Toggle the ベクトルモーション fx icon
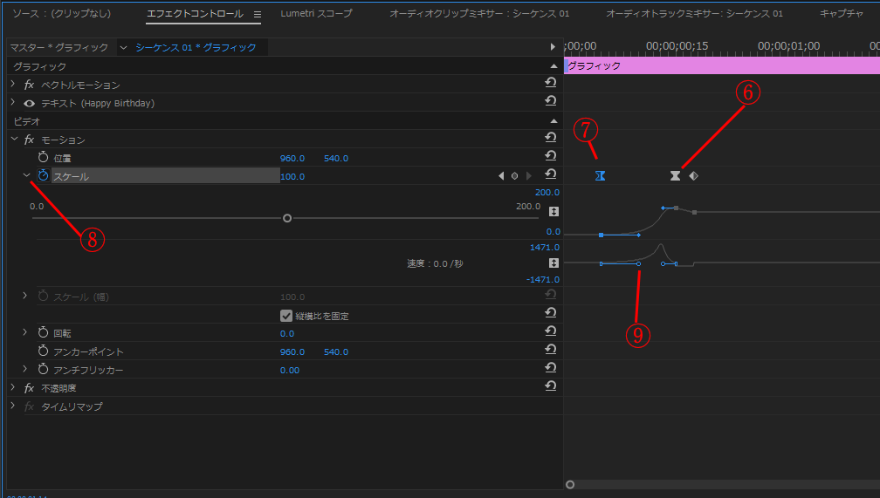The height and width of the screenshot is (498, 880). click(29, 85)
